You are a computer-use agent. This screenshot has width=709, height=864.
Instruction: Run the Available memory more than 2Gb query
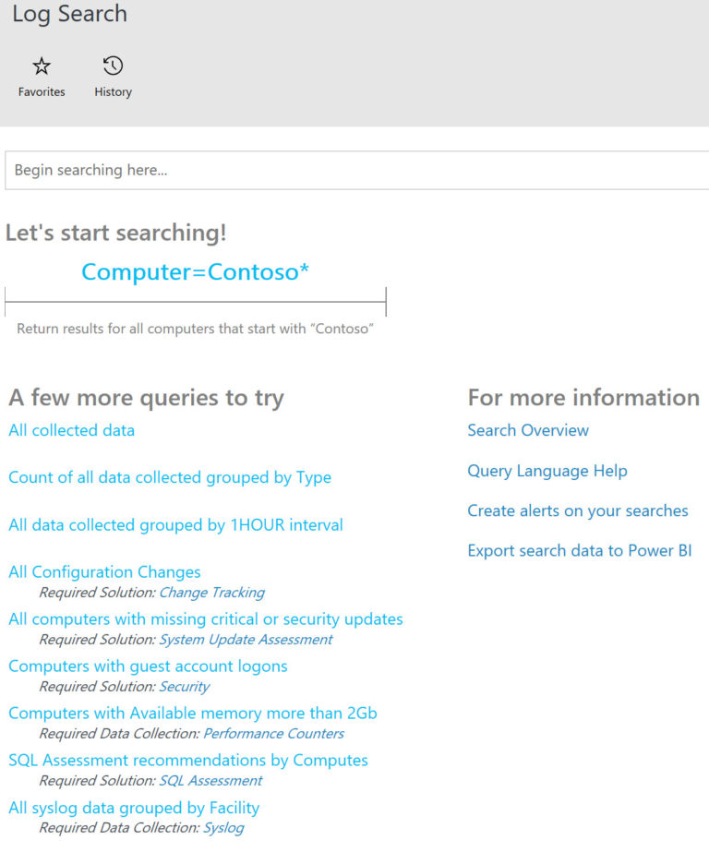(x=192, y=714)
